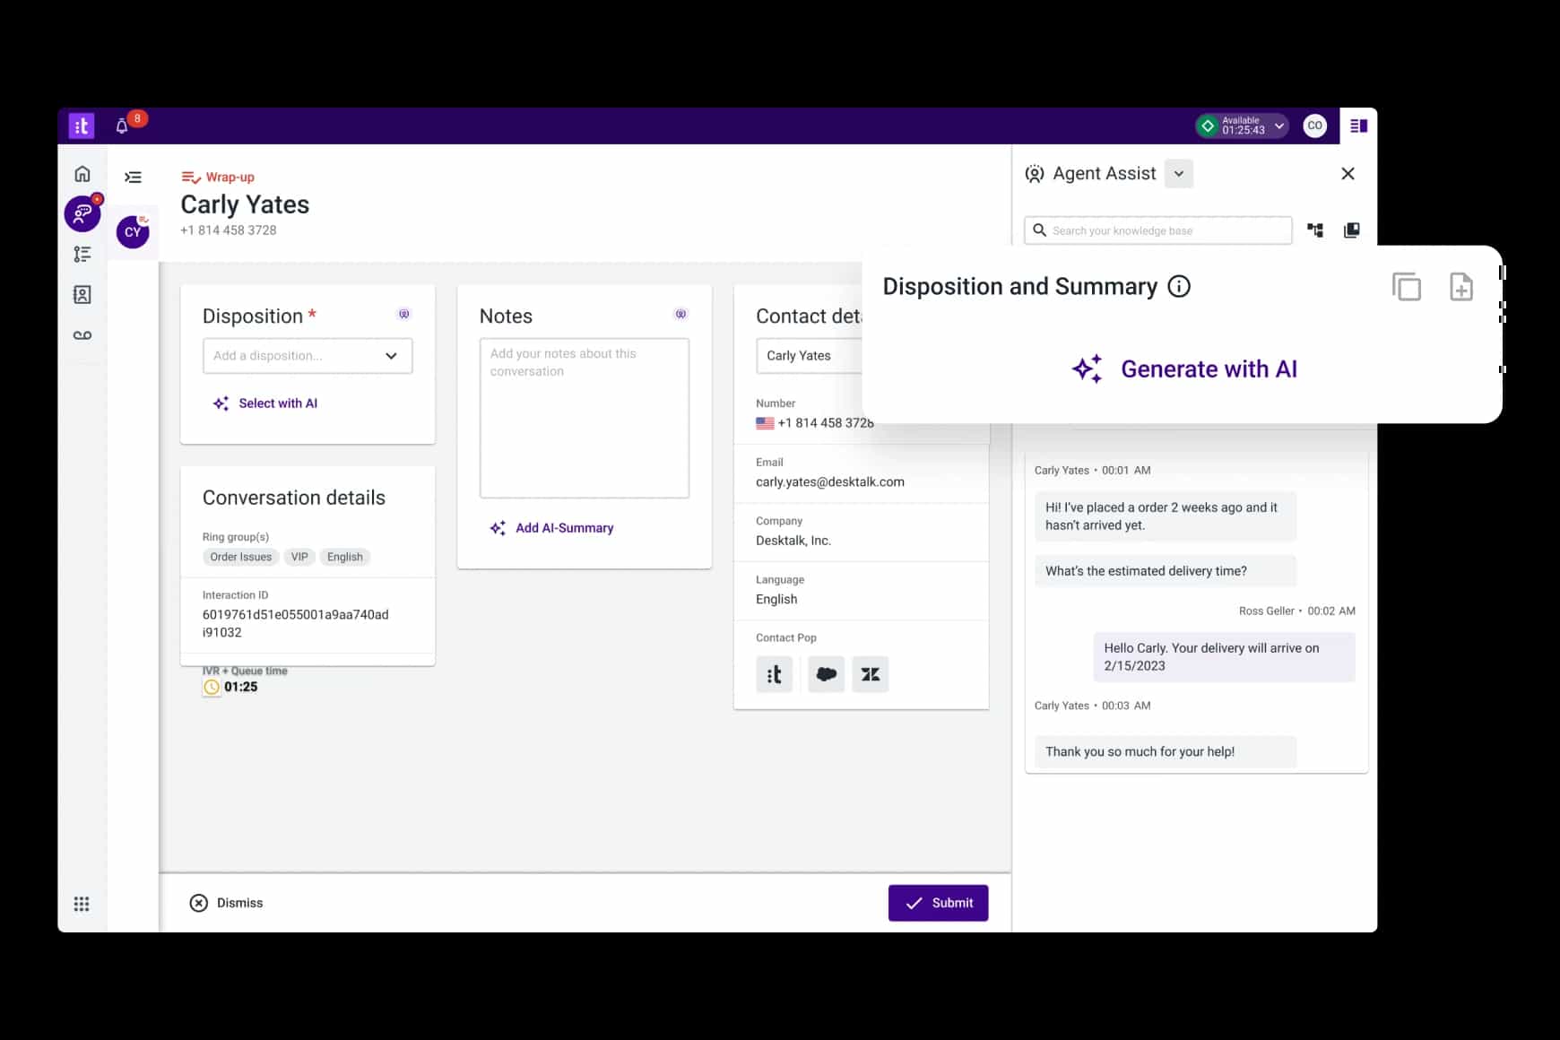The image size is (1560, 1040).
Task: Click the VIP ring group tag
Action: (x=299, y=557)
